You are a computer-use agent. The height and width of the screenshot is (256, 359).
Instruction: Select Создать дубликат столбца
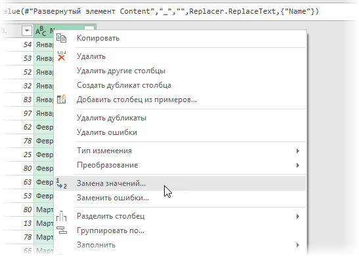(180, 85)
